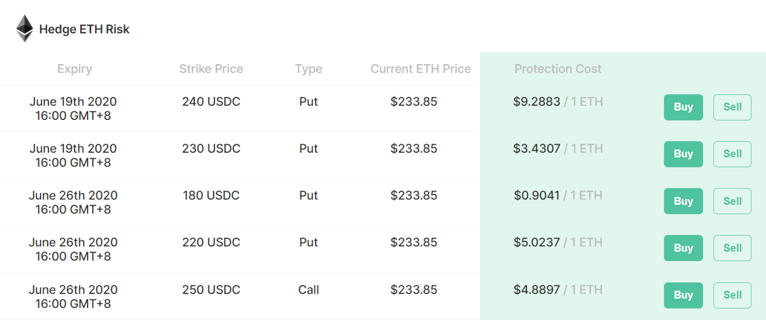This screenshot has height=334, width=766.
Task: Buy the 220 USDC put option
Action: point(683,248)
